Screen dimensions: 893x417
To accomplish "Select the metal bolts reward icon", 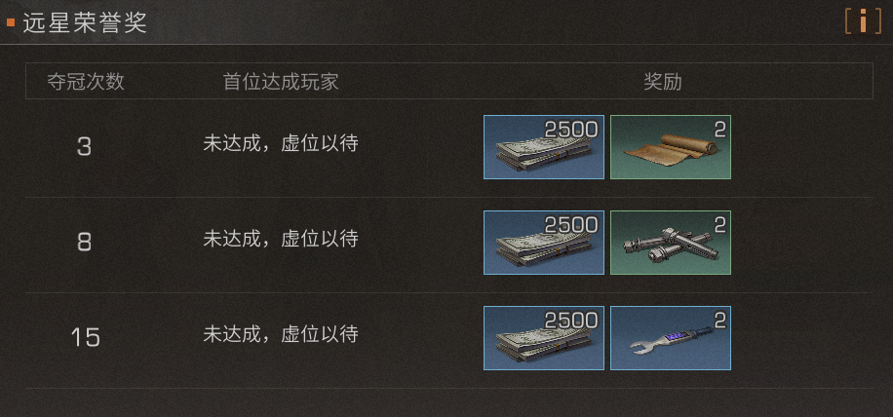I will click(x=671, y=243).
